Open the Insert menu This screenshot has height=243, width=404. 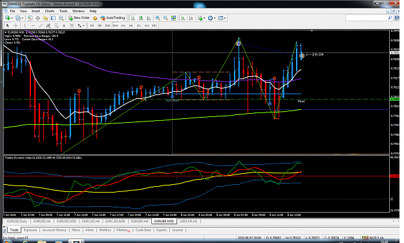[x=36, y=11]
